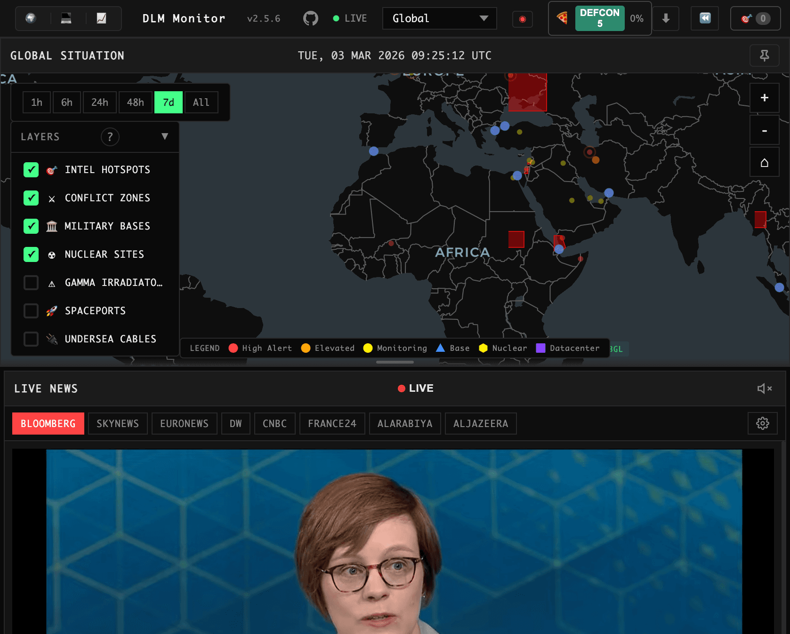Switch to the France24 channel
The width and height of the screenshot is (790, 634).
click(x=332, y=424)
